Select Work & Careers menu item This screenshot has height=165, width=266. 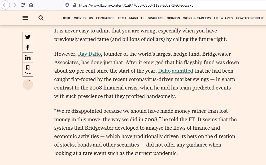pos(197,18)
